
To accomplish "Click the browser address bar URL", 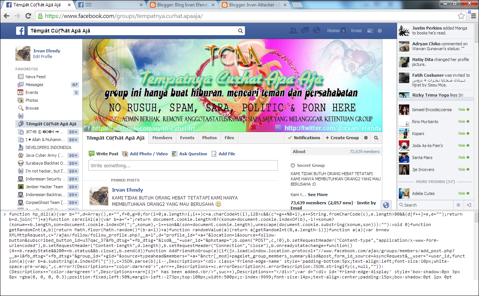I will point(124,16).
